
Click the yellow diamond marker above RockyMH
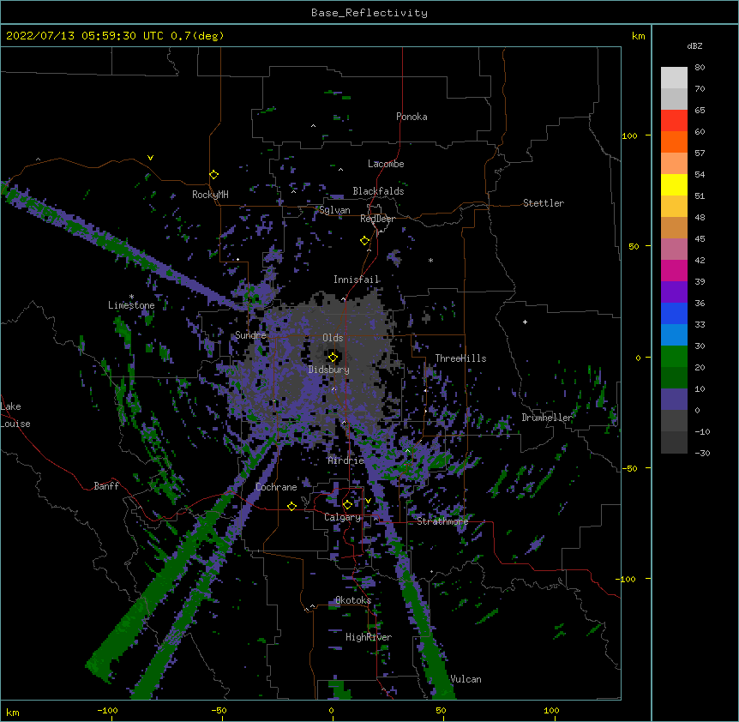[214, 175]
